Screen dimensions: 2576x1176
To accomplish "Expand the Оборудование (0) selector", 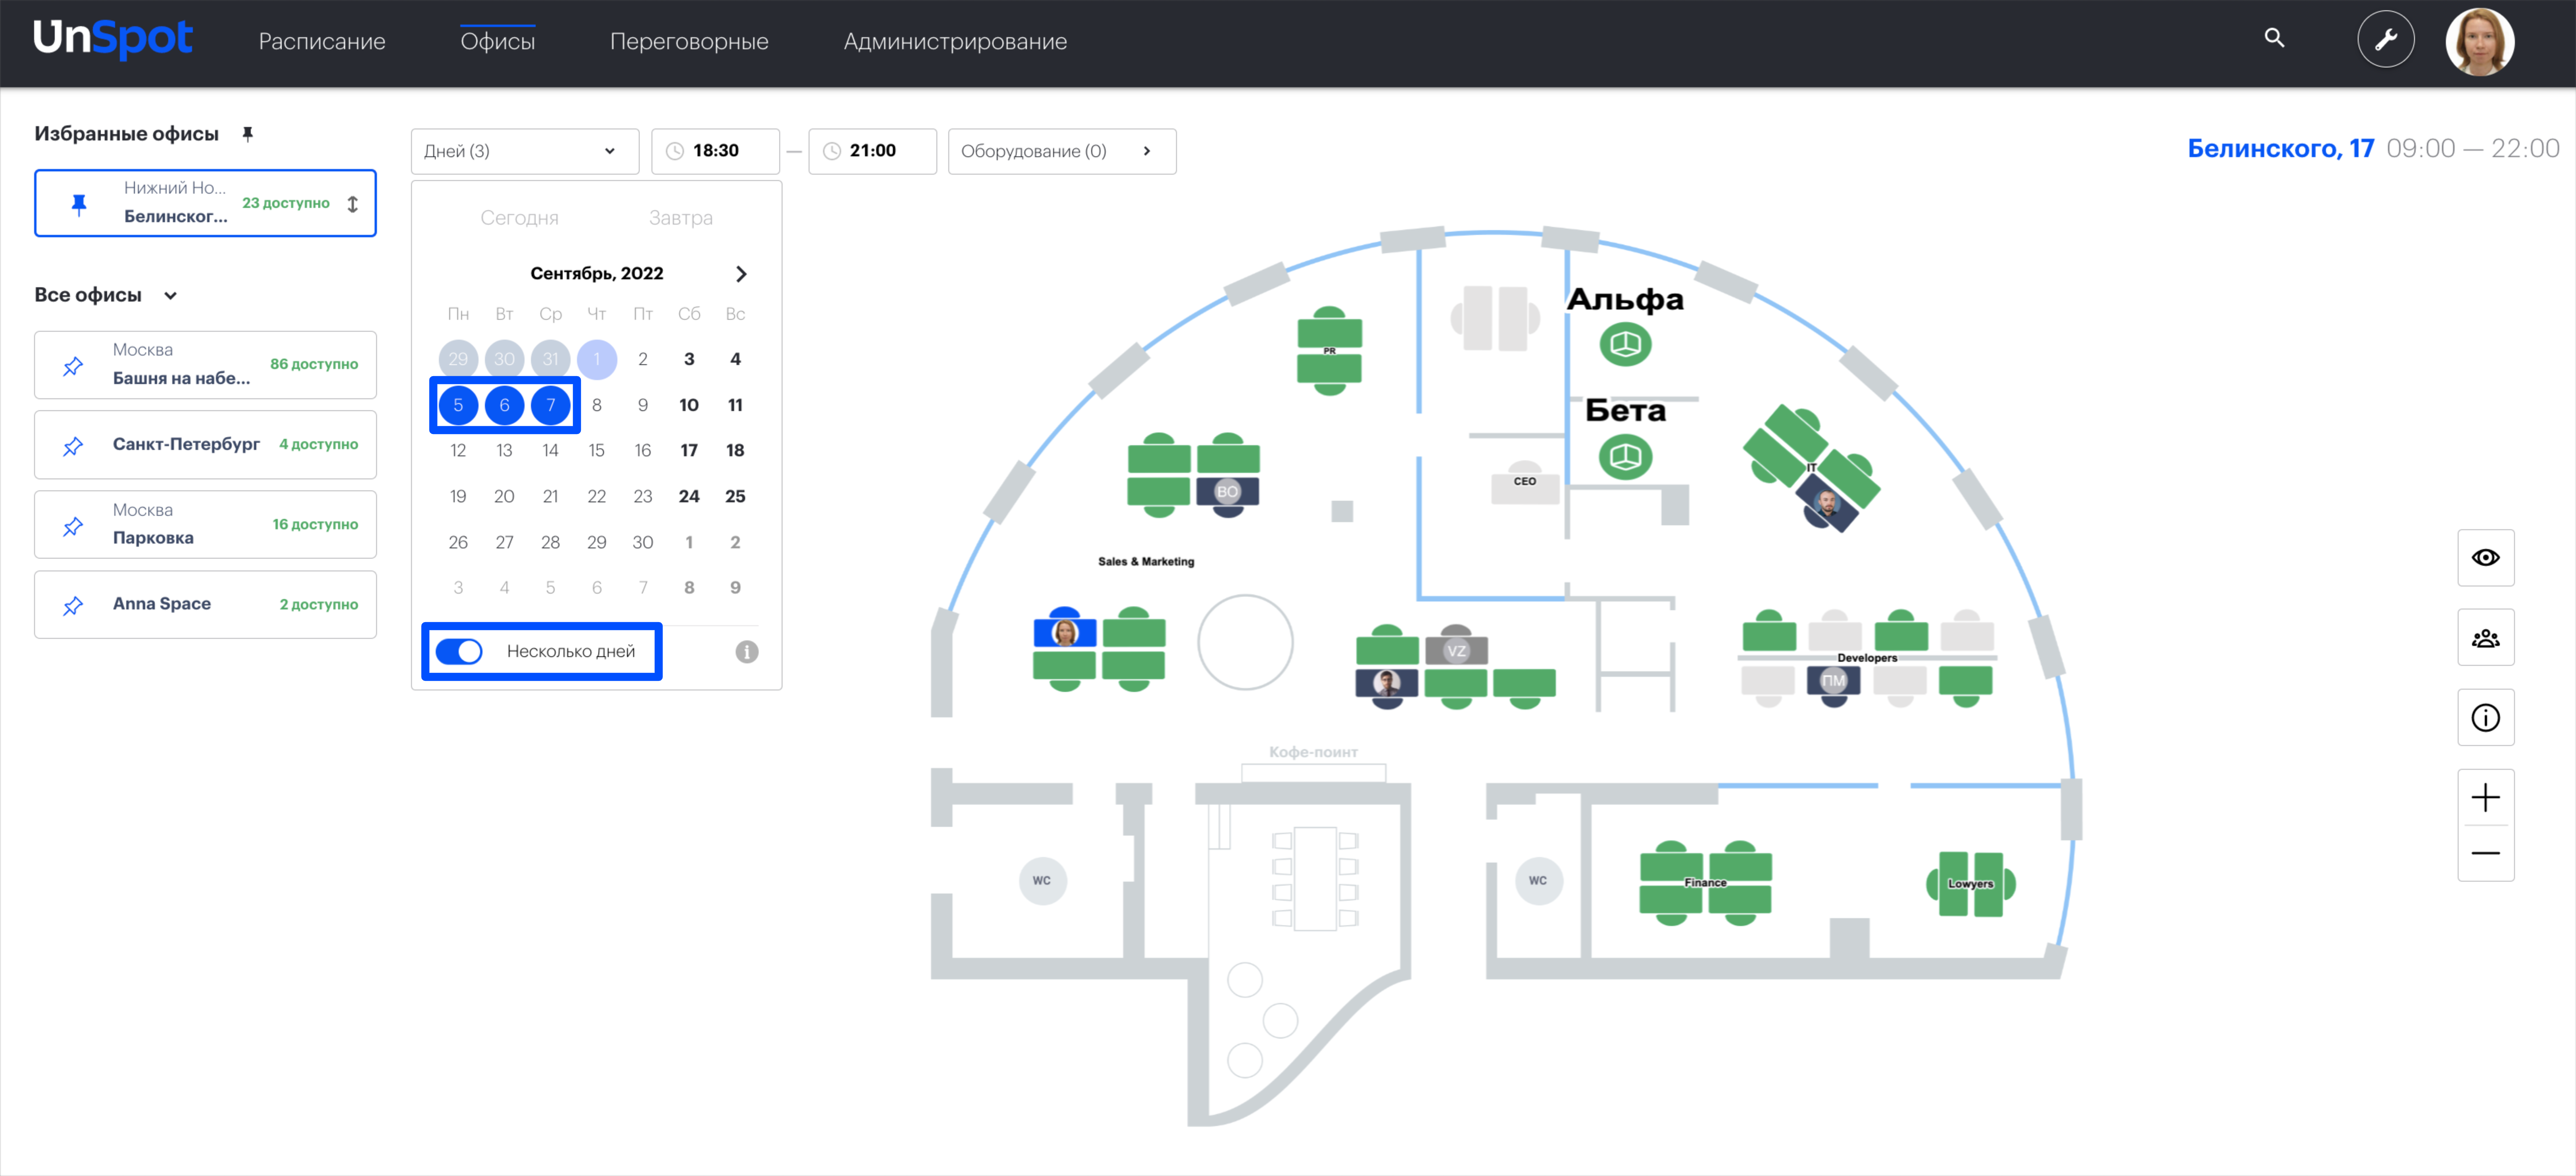I will point(1061,151).
